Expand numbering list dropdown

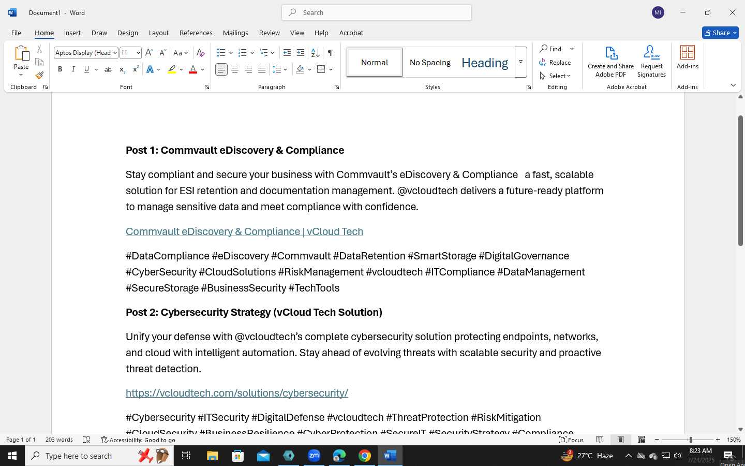pyautogui.click(x=252, y=53)
